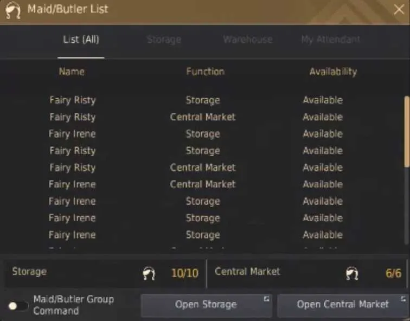Switch to the Storage tab
410x321 pixels.
[x=164, y=40]
